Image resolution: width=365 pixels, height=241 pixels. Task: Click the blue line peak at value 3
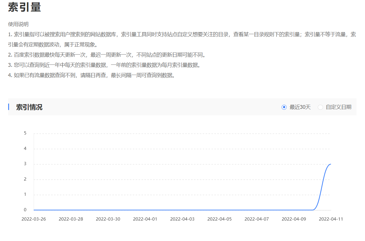(330, 164)
